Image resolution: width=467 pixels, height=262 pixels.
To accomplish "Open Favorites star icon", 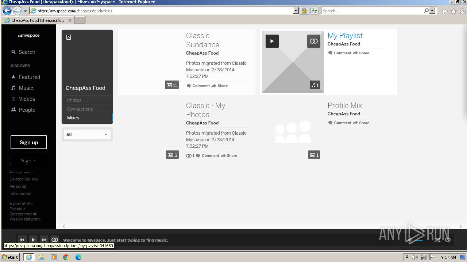I will coord(454,11).
